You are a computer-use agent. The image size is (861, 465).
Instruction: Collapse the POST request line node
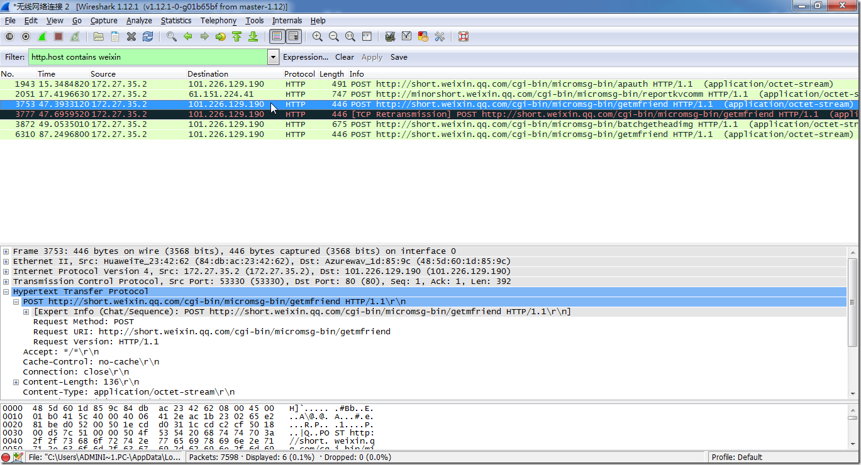tap(16, 302)
